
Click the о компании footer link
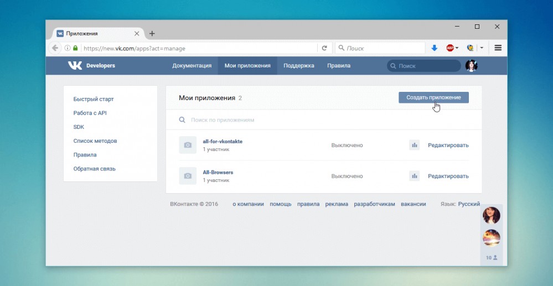click(249, 204)
